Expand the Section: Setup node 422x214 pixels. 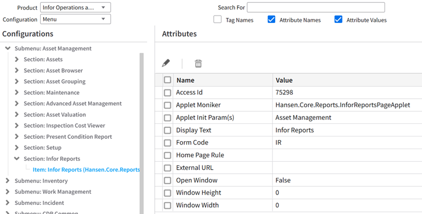click(x=17, y=147)
